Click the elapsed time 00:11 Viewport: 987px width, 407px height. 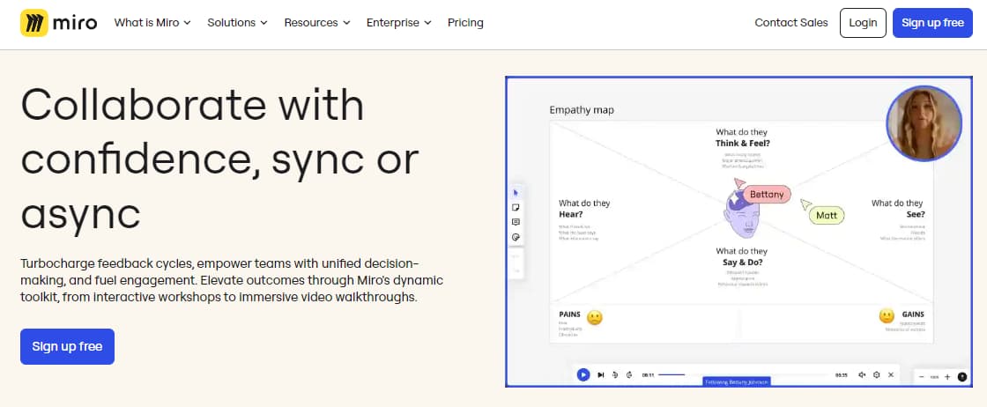click(648, 375)
